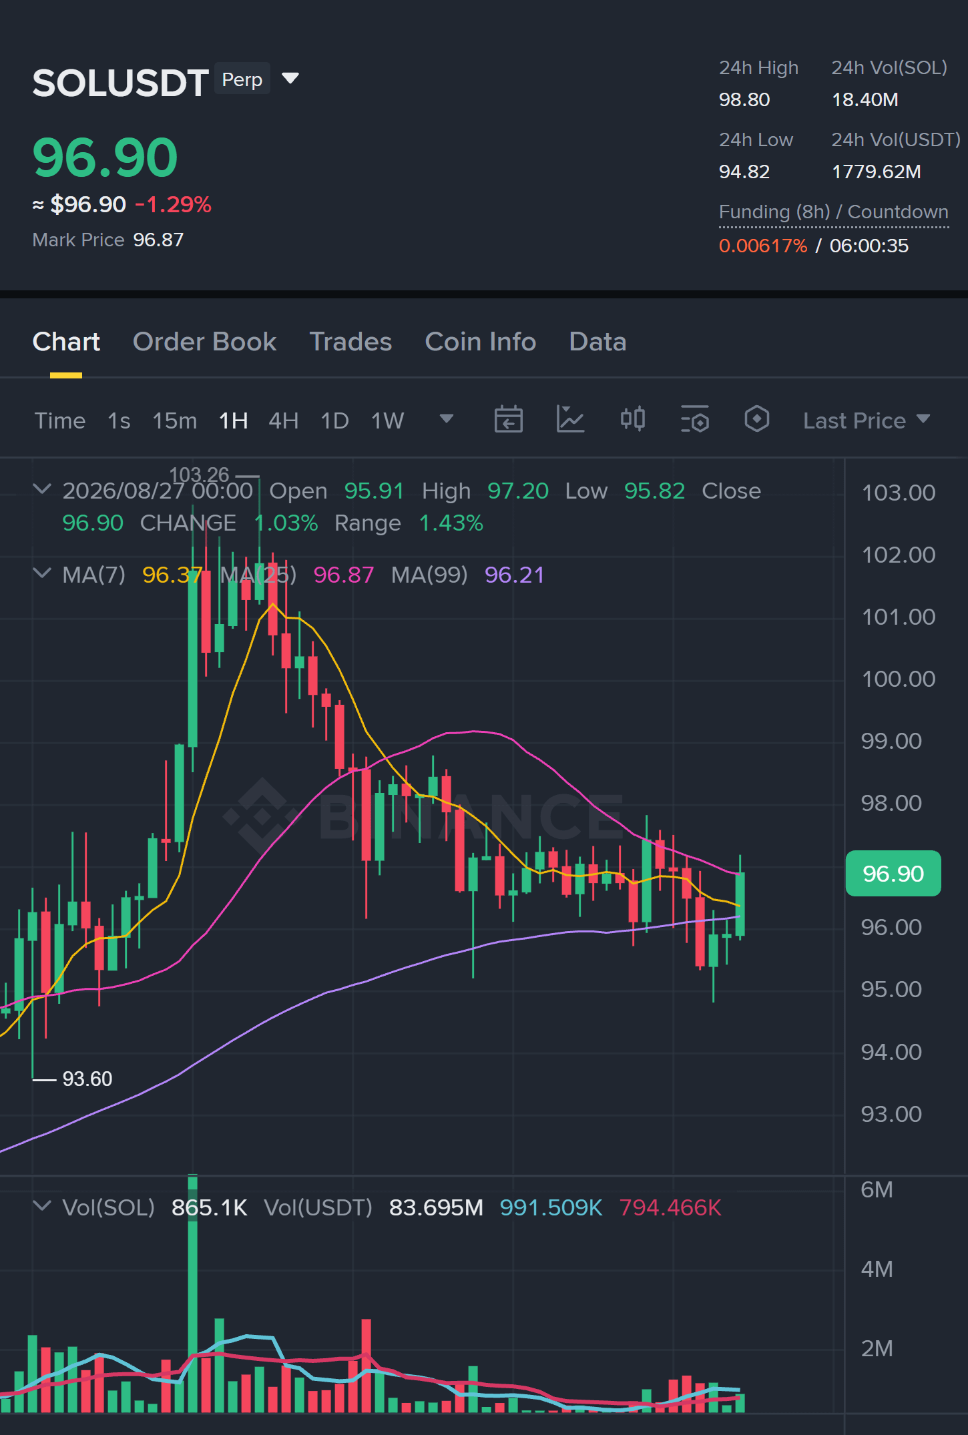Open the Trades tab

(350, 342)
